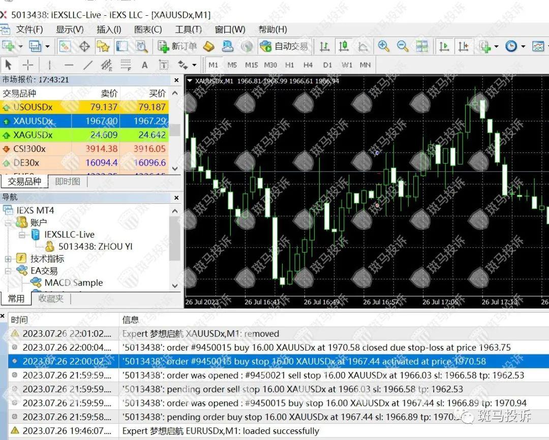Switch to M15 timeframe
Viewport: 549px width, 440px height.
[252, 65]
